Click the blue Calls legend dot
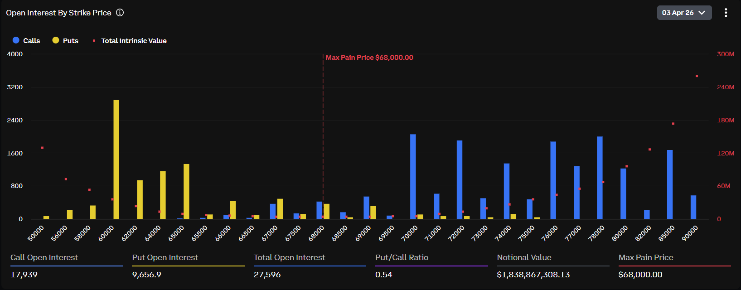 16,40
